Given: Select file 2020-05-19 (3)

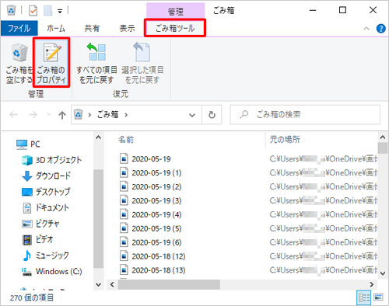Looking at the screenshot, I should coord(156,200).
